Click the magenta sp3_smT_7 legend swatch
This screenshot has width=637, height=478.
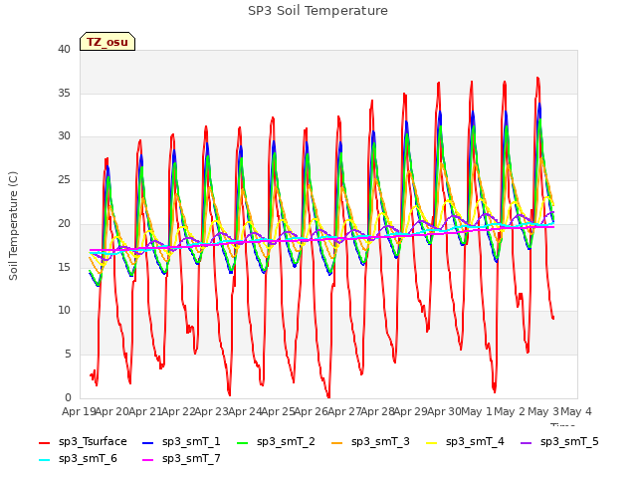point(148,460)
